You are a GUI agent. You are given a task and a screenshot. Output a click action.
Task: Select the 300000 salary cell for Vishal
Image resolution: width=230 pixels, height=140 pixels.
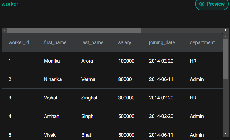click(x=126, y=98)
